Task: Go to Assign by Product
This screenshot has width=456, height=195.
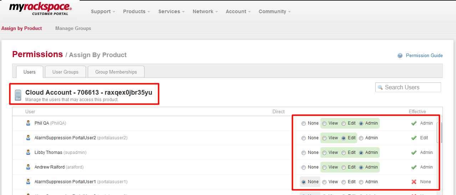Action: [22, 28]
